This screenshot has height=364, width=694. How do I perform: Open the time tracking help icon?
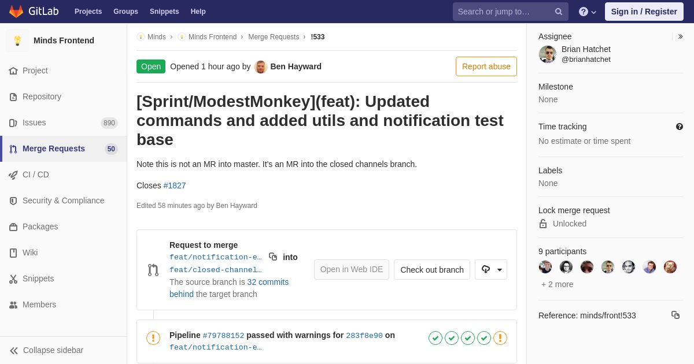click(x=680, y=127)
